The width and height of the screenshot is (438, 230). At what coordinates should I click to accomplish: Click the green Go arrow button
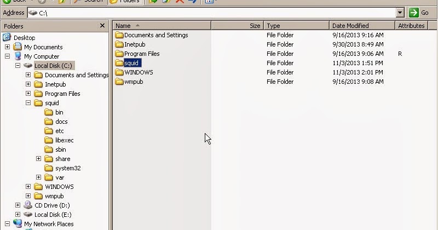click(x=413, y=13)
